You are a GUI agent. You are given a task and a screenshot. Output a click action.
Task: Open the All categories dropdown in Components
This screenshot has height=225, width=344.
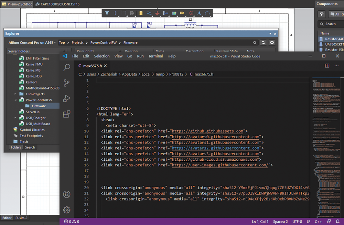click(336, 14)
